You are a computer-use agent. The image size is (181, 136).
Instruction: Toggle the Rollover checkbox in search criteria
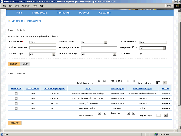(141, 54)
